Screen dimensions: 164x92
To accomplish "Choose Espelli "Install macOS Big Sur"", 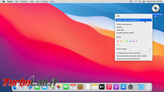I will (133, 20).
